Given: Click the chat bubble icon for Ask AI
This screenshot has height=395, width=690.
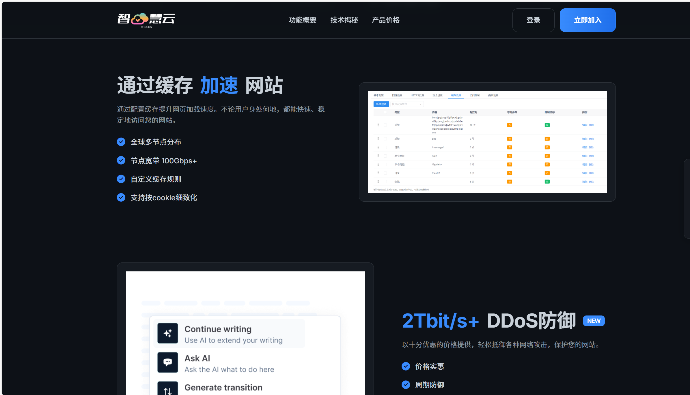Looking at the screenshot, I should pyautogui.click(x=168, y=362).
